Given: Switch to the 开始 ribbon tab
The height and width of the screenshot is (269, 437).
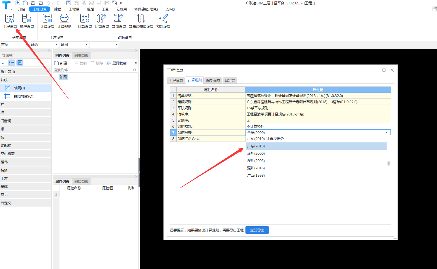Looking at the screenshot, I should 21,9.
